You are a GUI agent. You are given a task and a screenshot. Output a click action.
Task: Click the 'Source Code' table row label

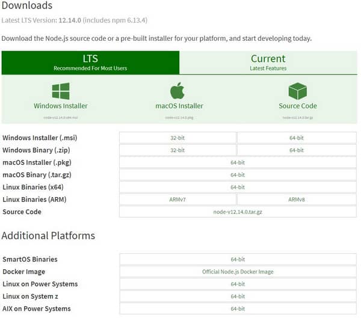pos(22,212)
